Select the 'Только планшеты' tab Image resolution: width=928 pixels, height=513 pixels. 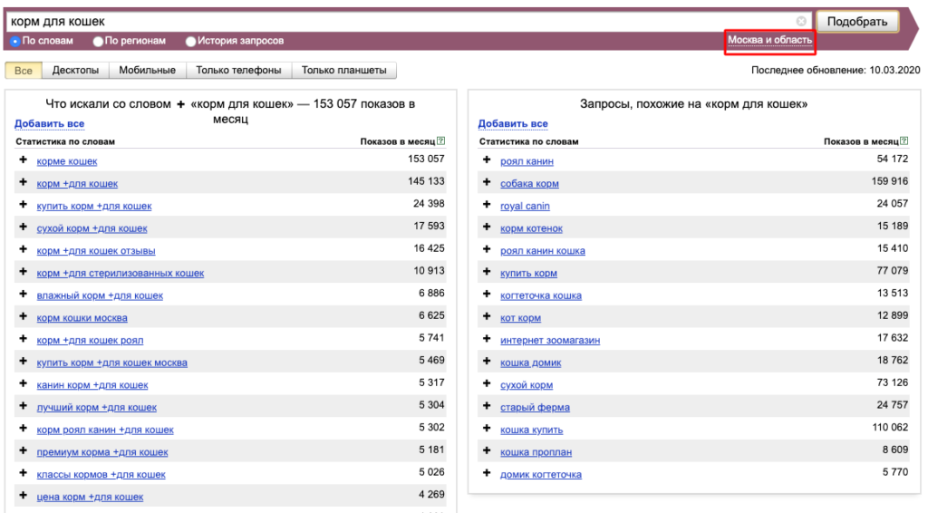coord(343,71)
